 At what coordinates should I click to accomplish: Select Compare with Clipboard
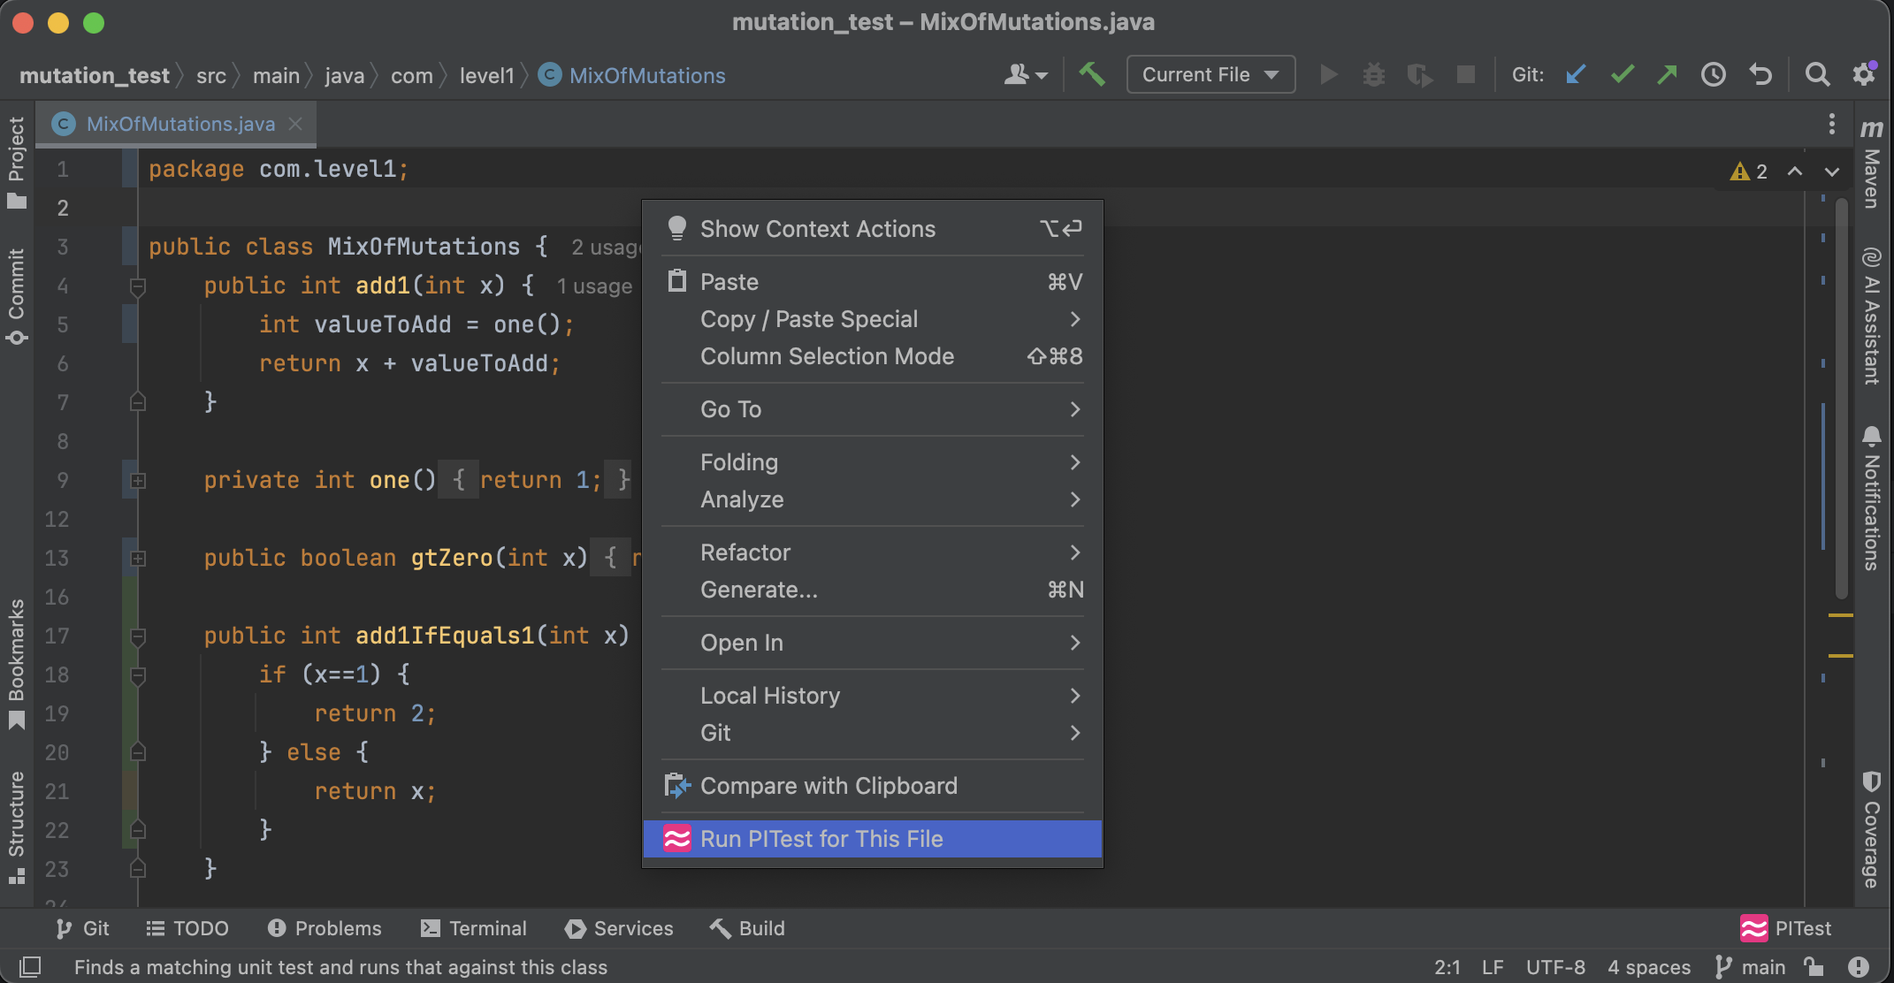tap(873, 786)
